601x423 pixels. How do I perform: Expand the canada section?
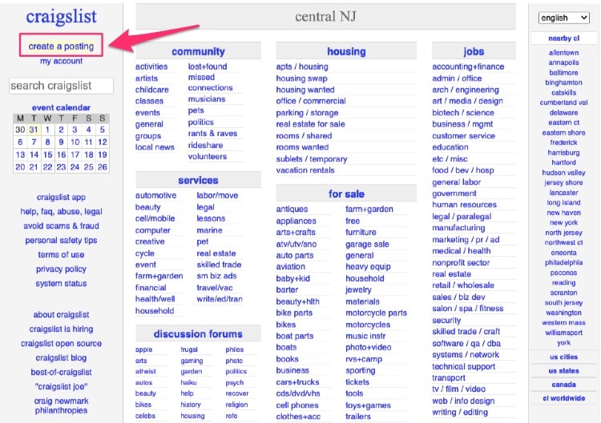click(x=563, y=385)
